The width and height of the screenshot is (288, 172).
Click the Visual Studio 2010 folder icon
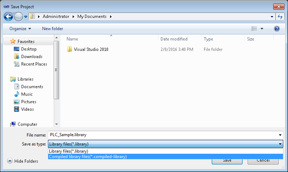tap(69, 49)
